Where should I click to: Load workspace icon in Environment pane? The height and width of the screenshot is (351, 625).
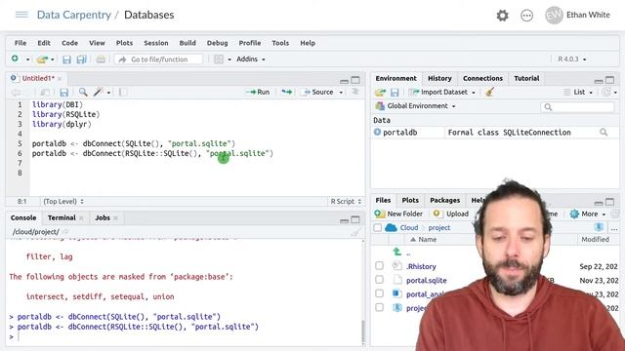point(380,93)
